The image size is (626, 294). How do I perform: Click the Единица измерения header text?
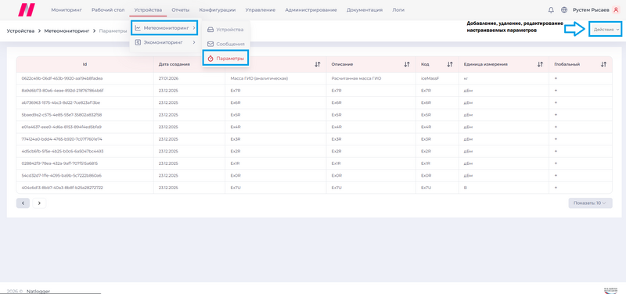coord(485,64)
